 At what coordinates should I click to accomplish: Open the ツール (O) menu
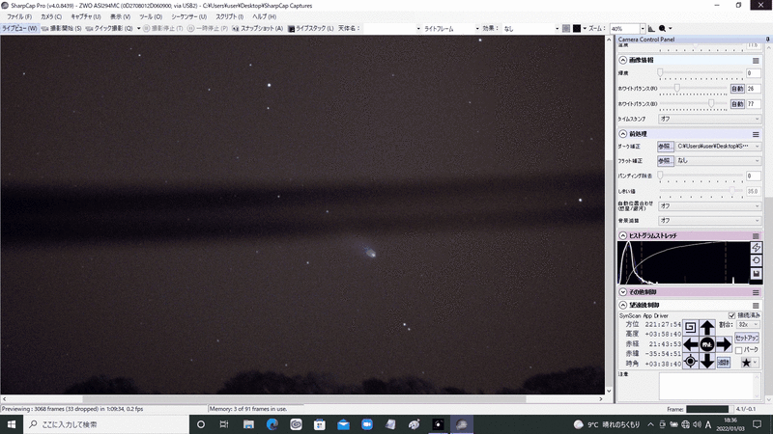coord(151,16)
